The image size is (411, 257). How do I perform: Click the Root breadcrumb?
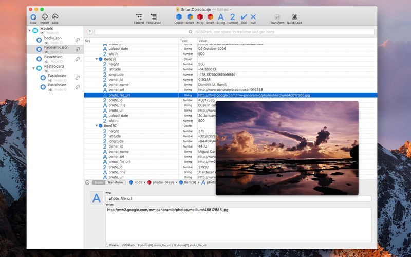pyautogui.click(x=136, y=182)
